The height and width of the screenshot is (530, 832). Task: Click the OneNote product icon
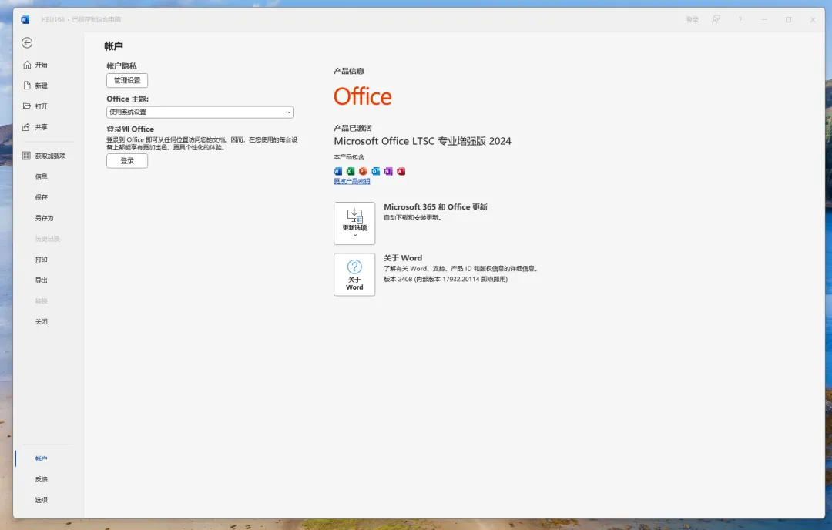coord(388,171)
